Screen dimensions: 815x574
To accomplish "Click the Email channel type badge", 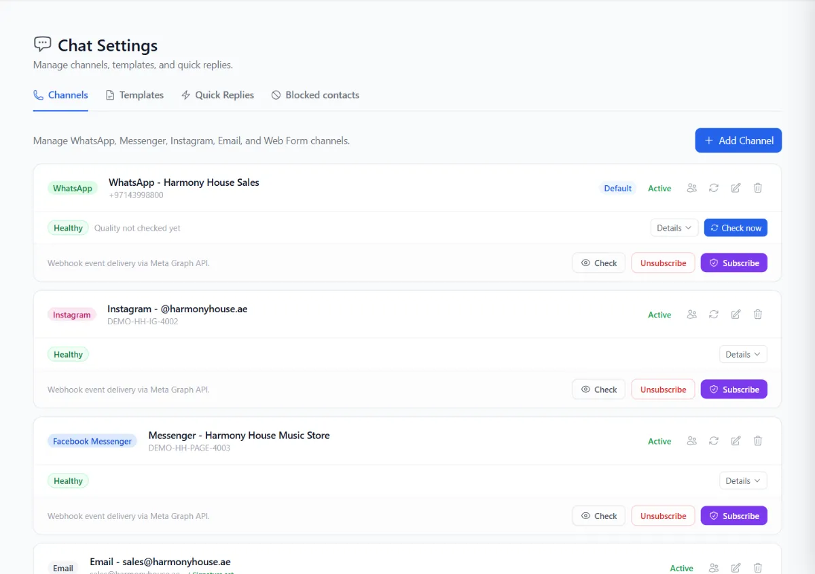I will click(63, 569).
